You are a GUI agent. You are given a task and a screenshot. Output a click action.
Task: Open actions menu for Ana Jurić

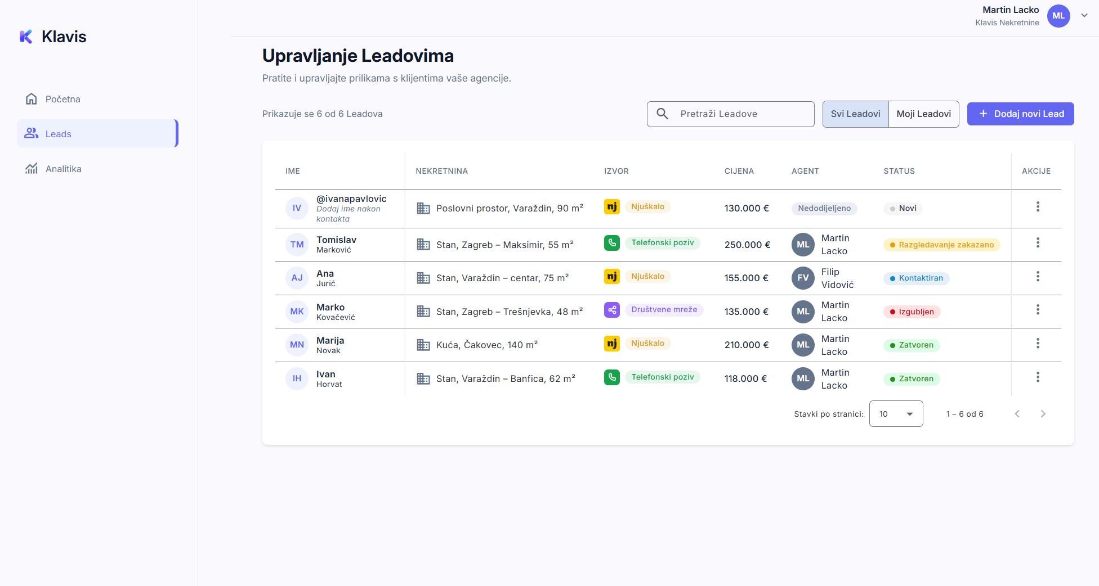1038,276
